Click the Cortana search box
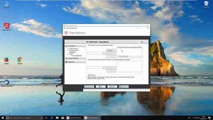 coord(24,118)
